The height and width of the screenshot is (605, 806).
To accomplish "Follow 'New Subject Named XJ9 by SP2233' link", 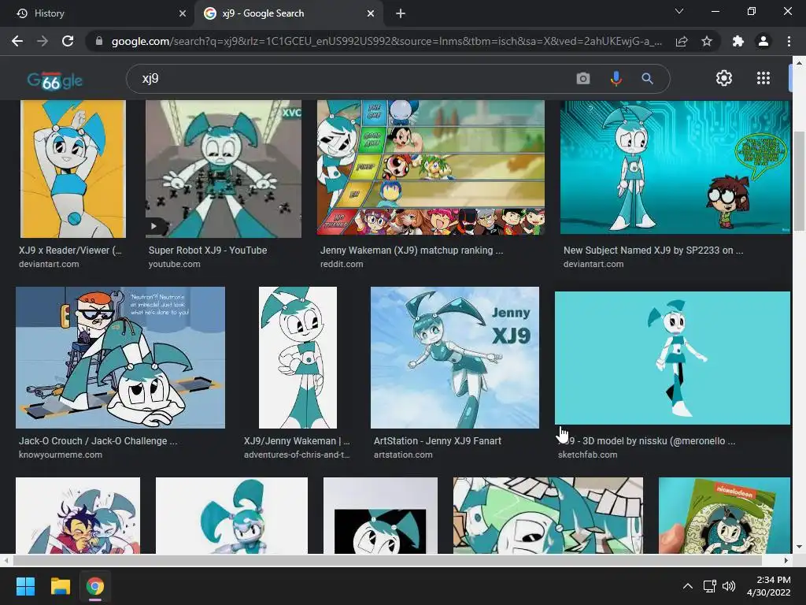I will click(653, 251).
